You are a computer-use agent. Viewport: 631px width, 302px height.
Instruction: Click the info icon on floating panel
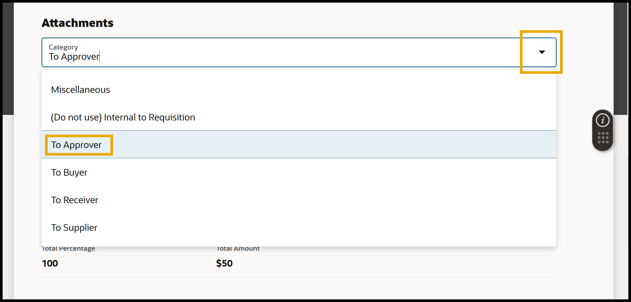[x=603, y=120]
